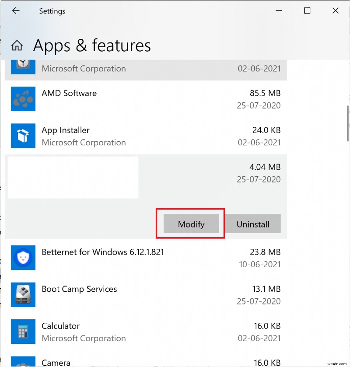Screen dimensions: 350x367
Task: Click the Boot Camp Services drive icon
Action: (23, 294)
